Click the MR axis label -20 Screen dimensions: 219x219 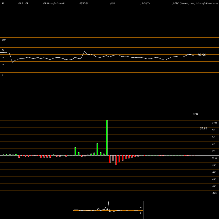click(214, 165)
